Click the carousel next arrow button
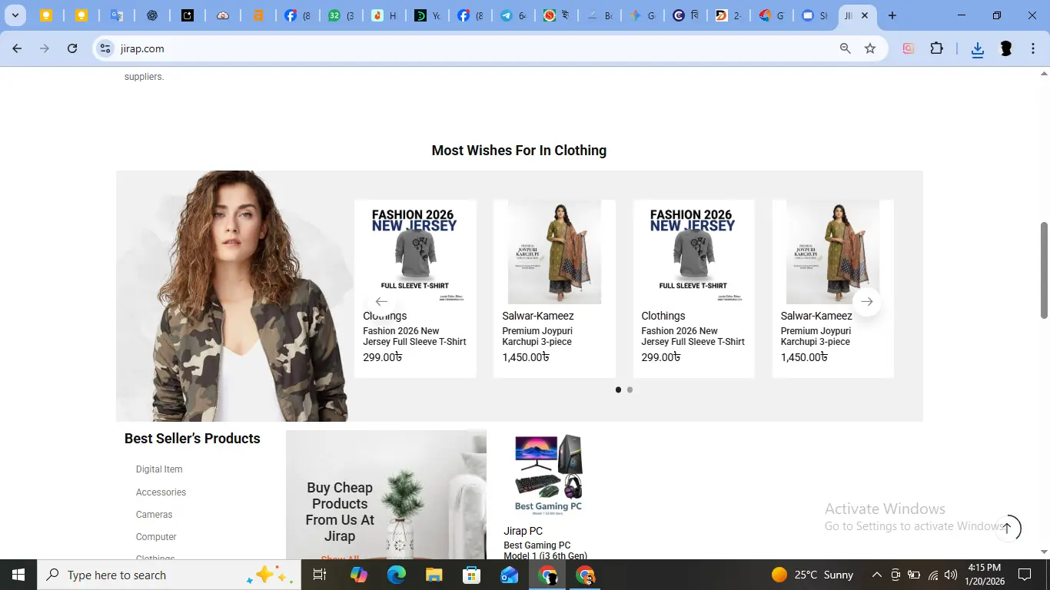The image size is (1050, 590). [x=866, y=302]
